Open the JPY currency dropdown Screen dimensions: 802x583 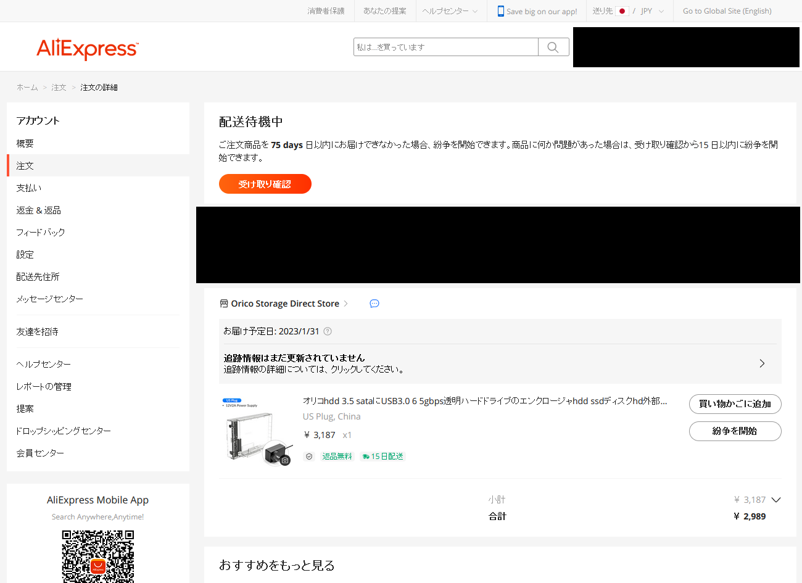(652, 11)
